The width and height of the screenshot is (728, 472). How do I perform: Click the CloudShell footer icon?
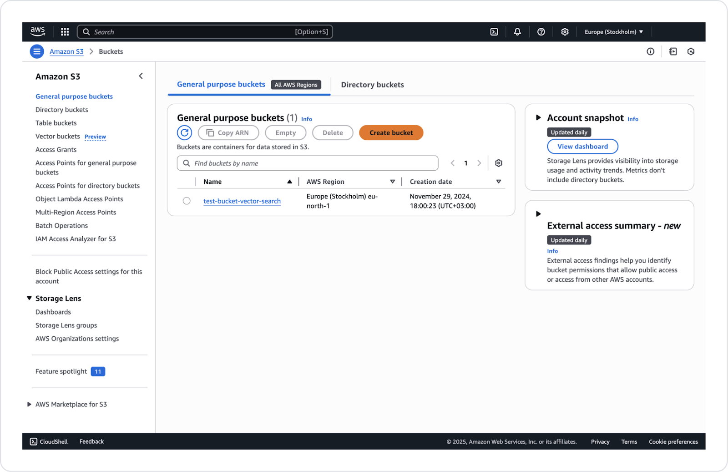coord(34,442)
